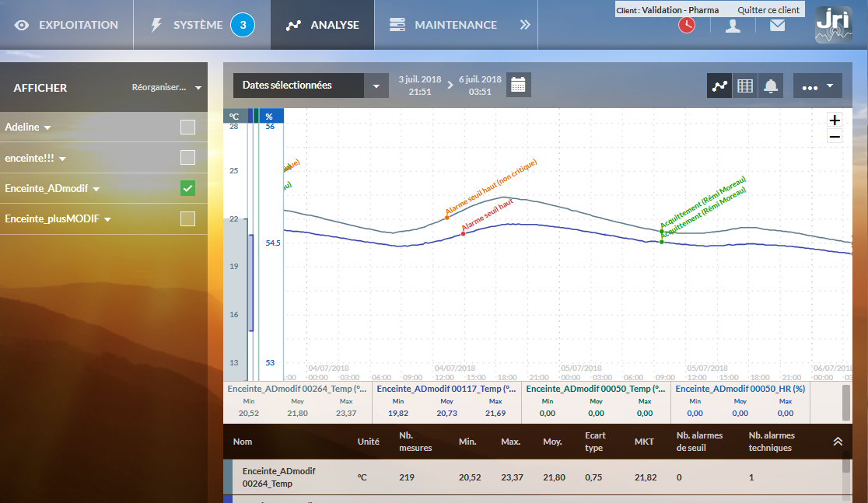Select the 00264_Temp statistics panel
The image size is (868, 503).
click(298, 402)
